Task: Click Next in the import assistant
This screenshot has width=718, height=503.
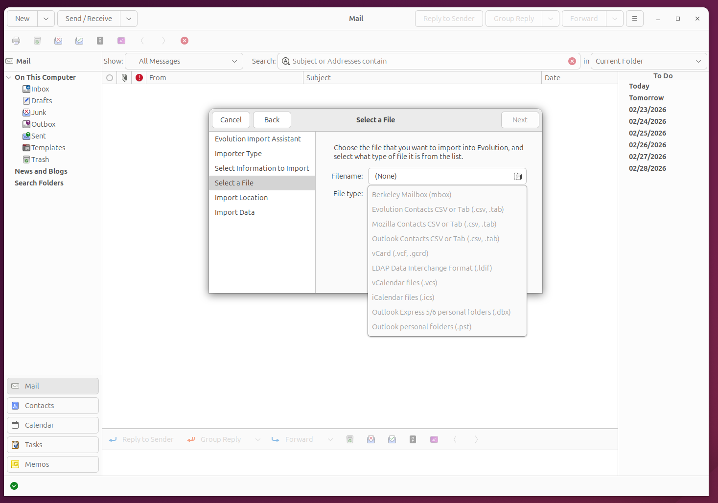Action: [x=520, y=120]
